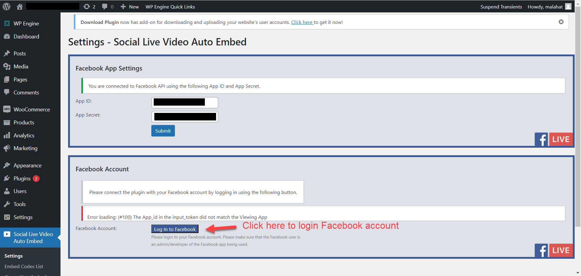
Task: Open the site home icon
Action: point(20,7)
